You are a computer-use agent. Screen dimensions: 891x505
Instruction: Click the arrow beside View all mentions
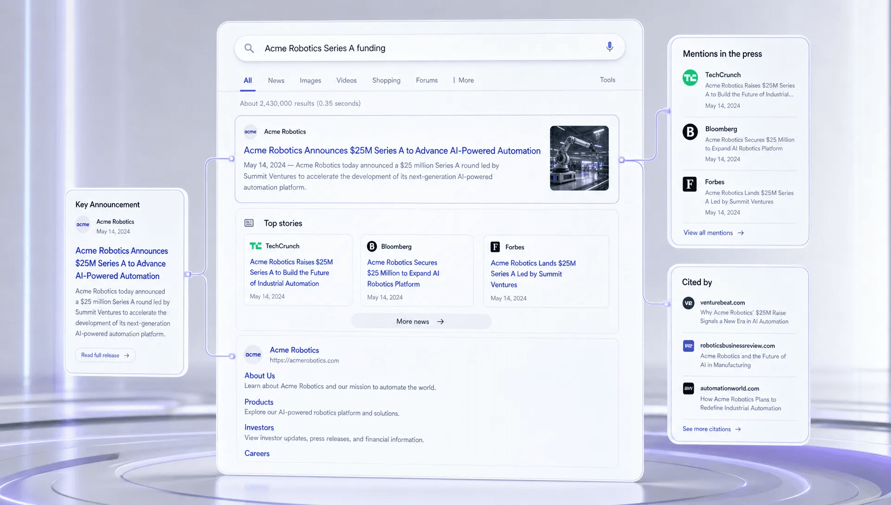click(x=741, y=233)
